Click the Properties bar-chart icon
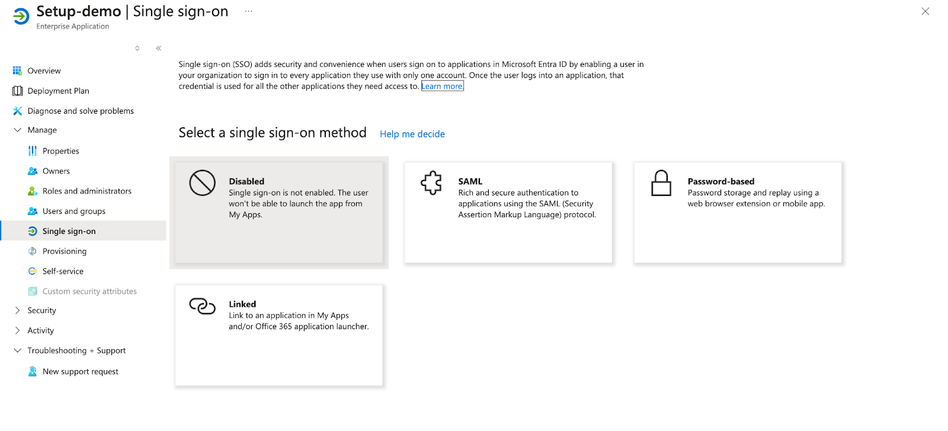Image resolution: width=948 pixels, height=431 pixels. click(x=32, y=150)
